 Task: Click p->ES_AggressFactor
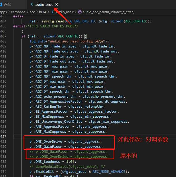point(49,112)
